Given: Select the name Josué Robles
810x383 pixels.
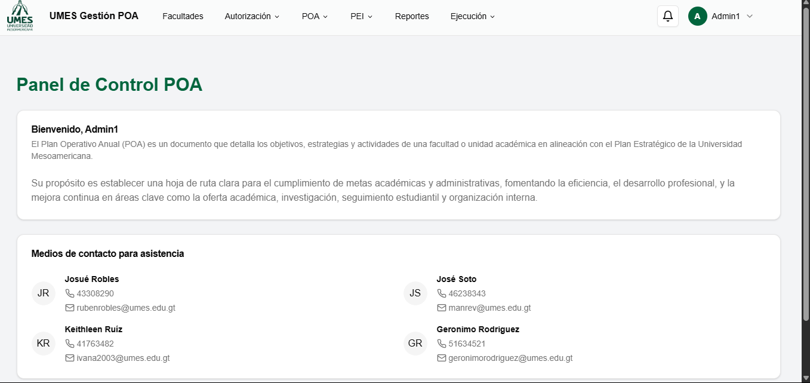Looking at the screenshot, I should coord(92,279).
